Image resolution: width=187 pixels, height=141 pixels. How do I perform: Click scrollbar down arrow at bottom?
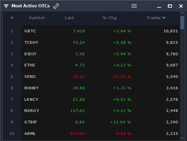coord(182,137)
